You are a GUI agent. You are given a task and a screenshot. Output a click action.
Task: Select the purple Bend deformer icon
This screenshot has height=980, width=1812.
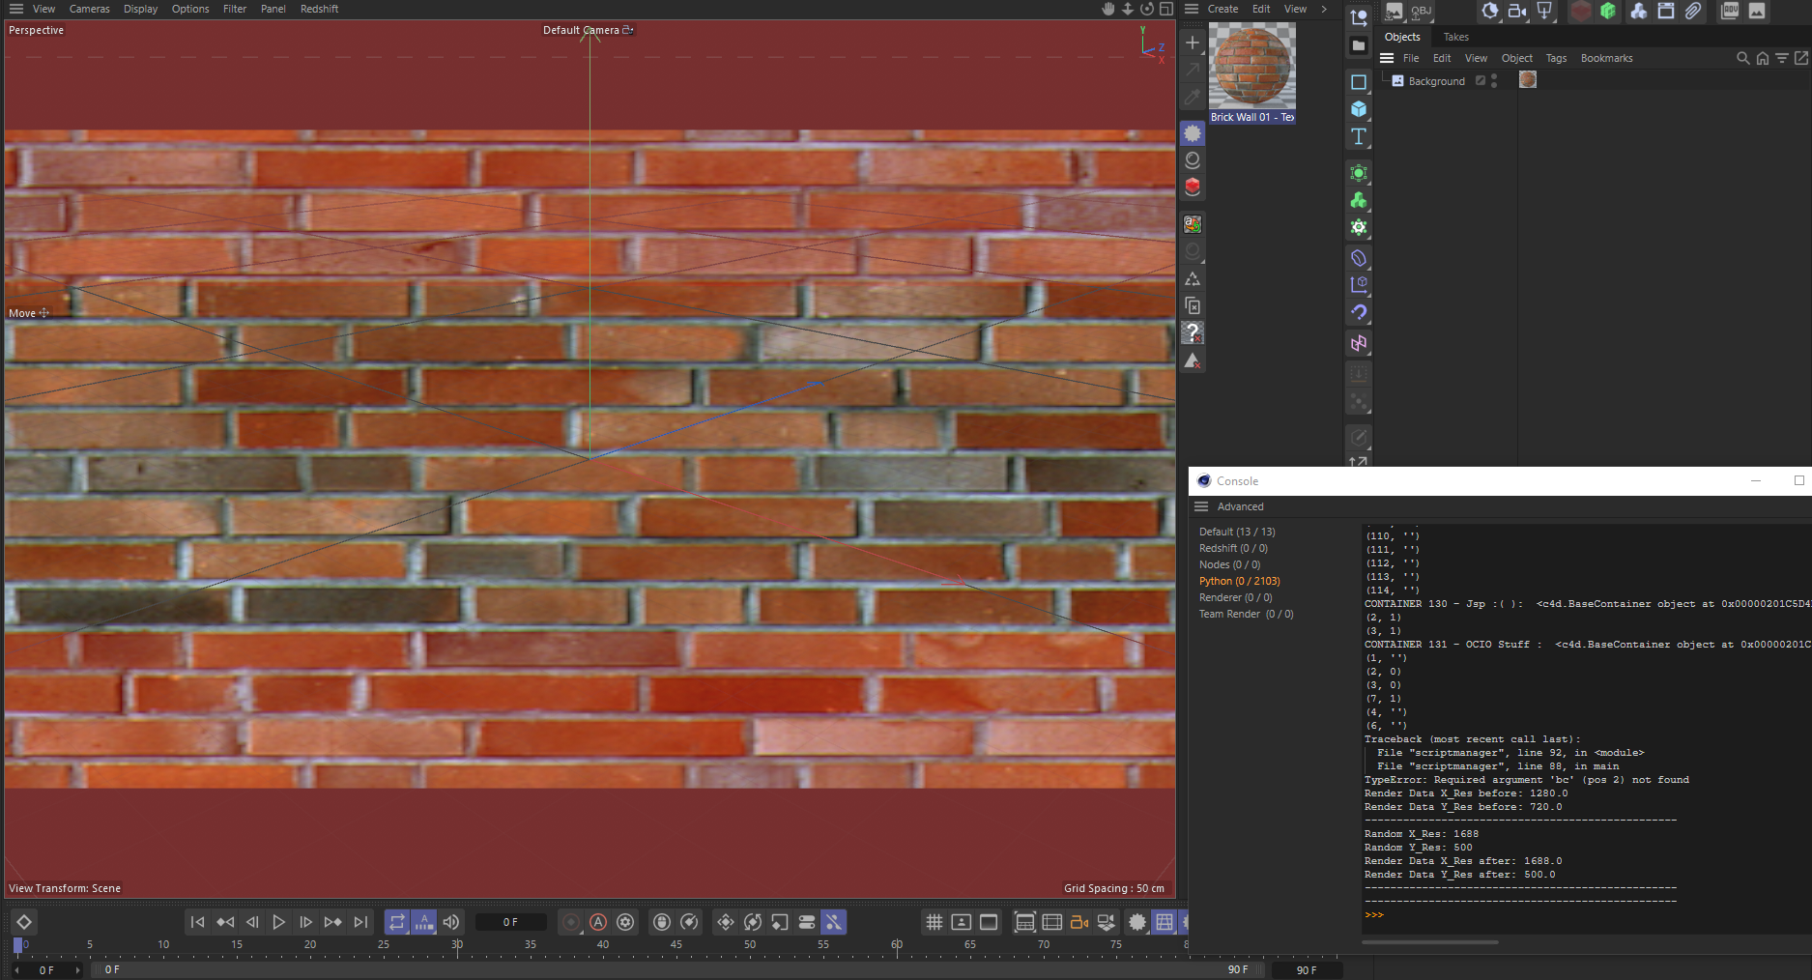(x=1359, y=258)
